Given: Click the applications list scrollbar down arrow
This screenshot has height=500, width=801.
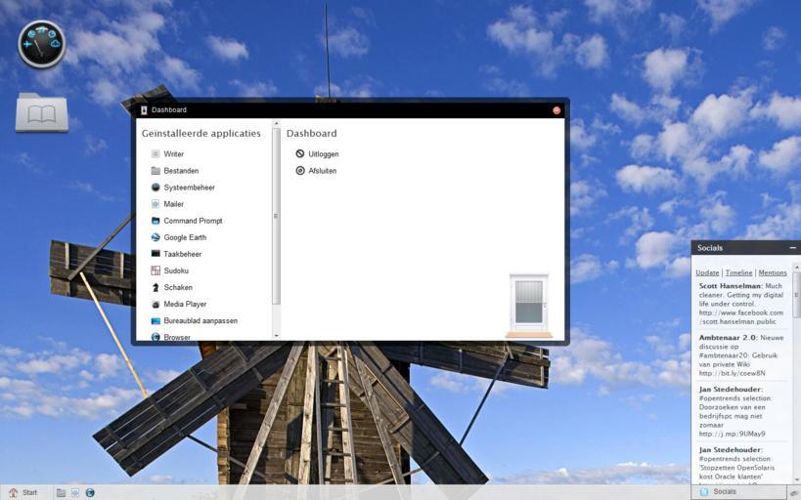Looking at the screenshot, I should pyautogui.click(x=277, y=335).
